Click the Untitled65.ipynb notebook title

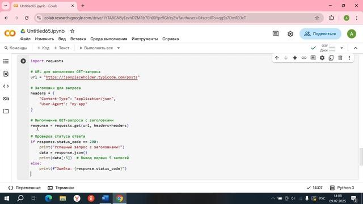click(x=46, y=31)
